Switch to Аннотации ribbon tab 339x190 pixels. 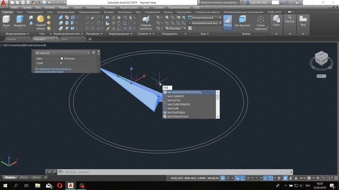coord(125,12)
